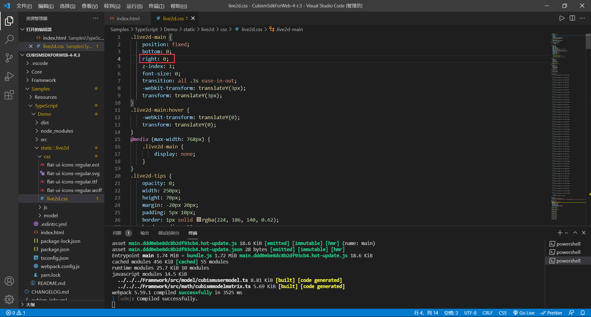Open the terminal launch profile dropdown
This screenshot has width=591, height=317.
[566, 233]
